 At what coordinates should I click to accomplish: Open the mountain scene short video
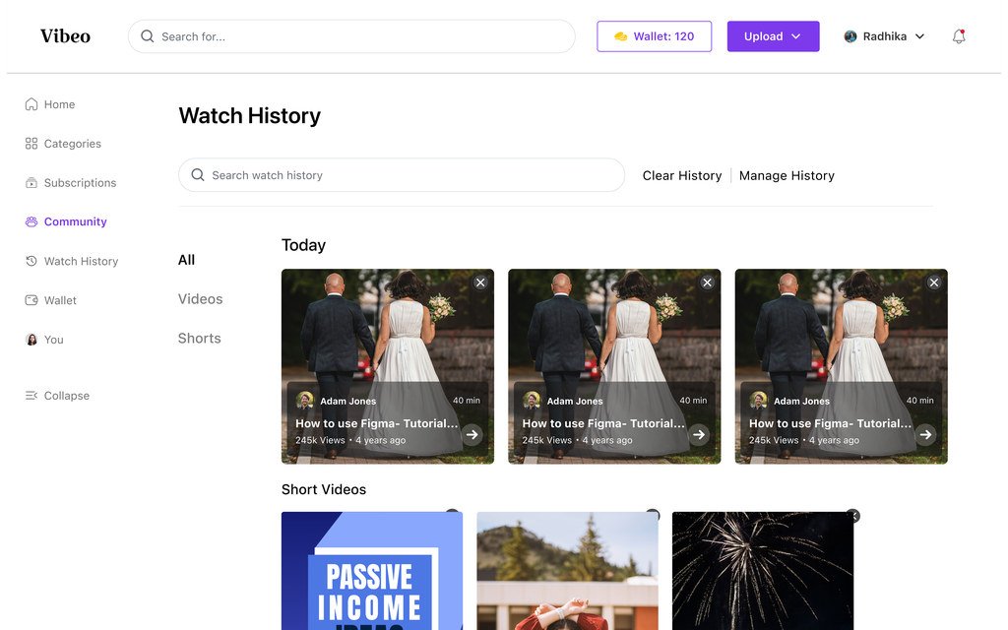[x=568, y=571]
